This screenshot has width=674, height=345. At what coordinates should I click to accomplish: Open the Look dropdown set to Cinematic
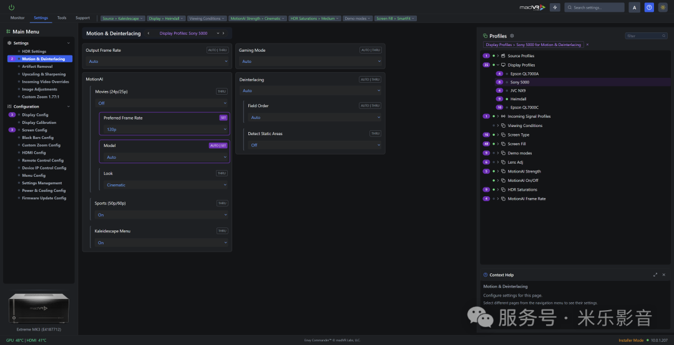(164, 185)
